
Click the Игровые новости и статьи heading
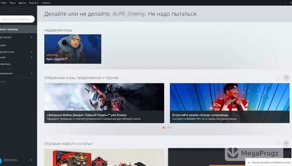click(68, 143)
